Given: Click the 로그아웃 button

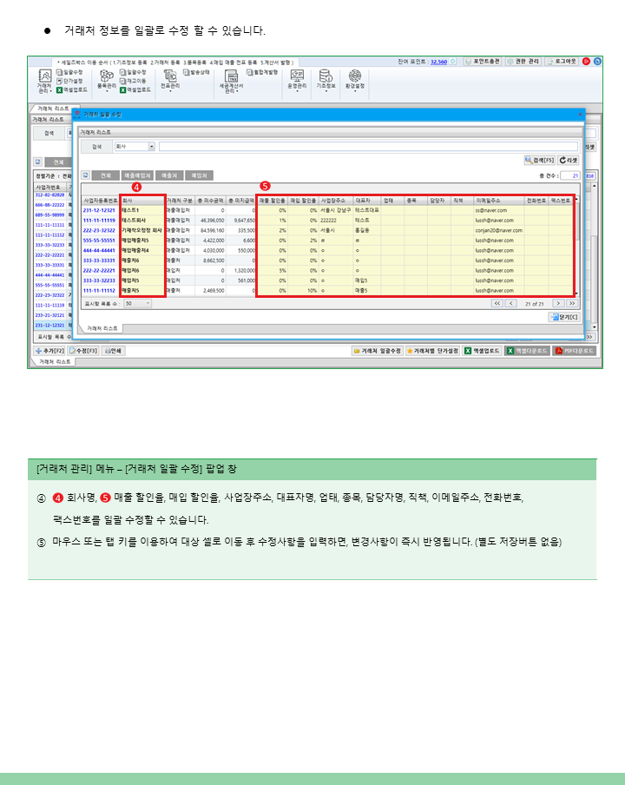Looking at the screenshot, I should tap(562, 61).
